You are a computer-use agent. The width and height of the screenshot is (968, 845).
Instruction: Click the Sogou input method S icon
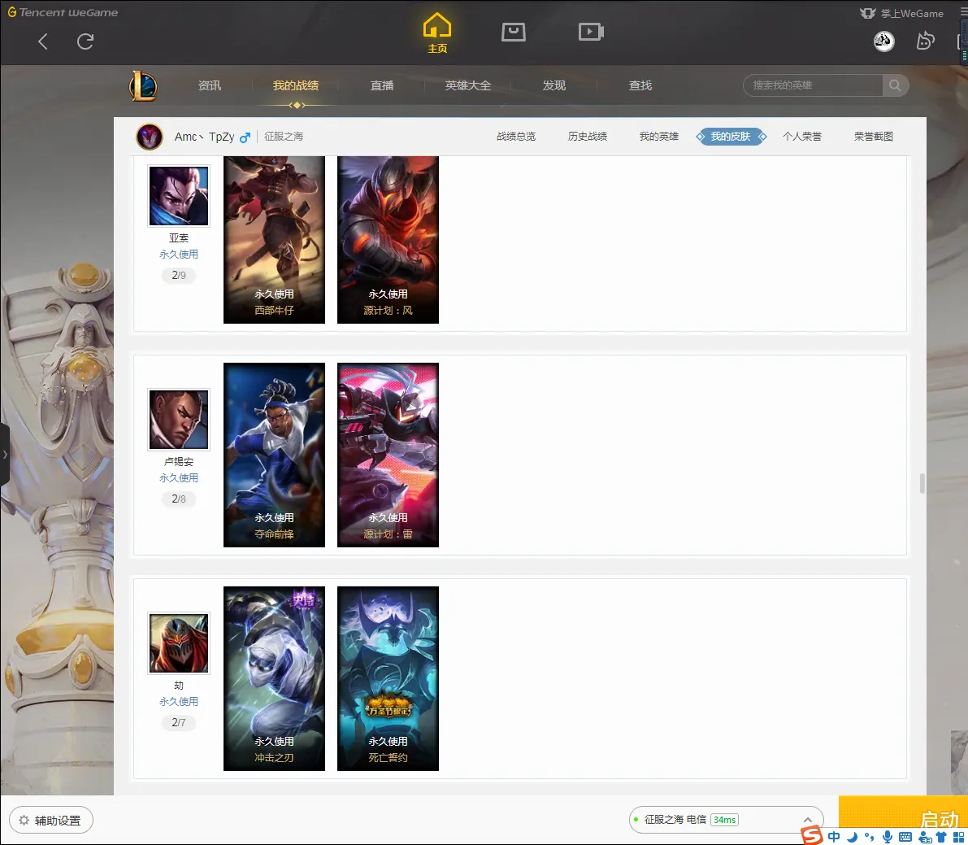click(x=813, y=836)
